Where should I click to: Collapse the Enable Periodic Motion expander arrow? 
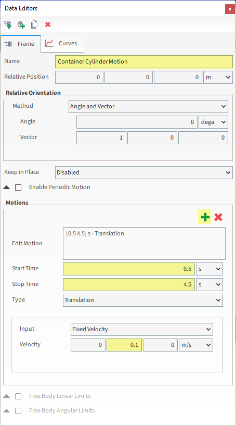pyautogui.click(x=7, y=187)
